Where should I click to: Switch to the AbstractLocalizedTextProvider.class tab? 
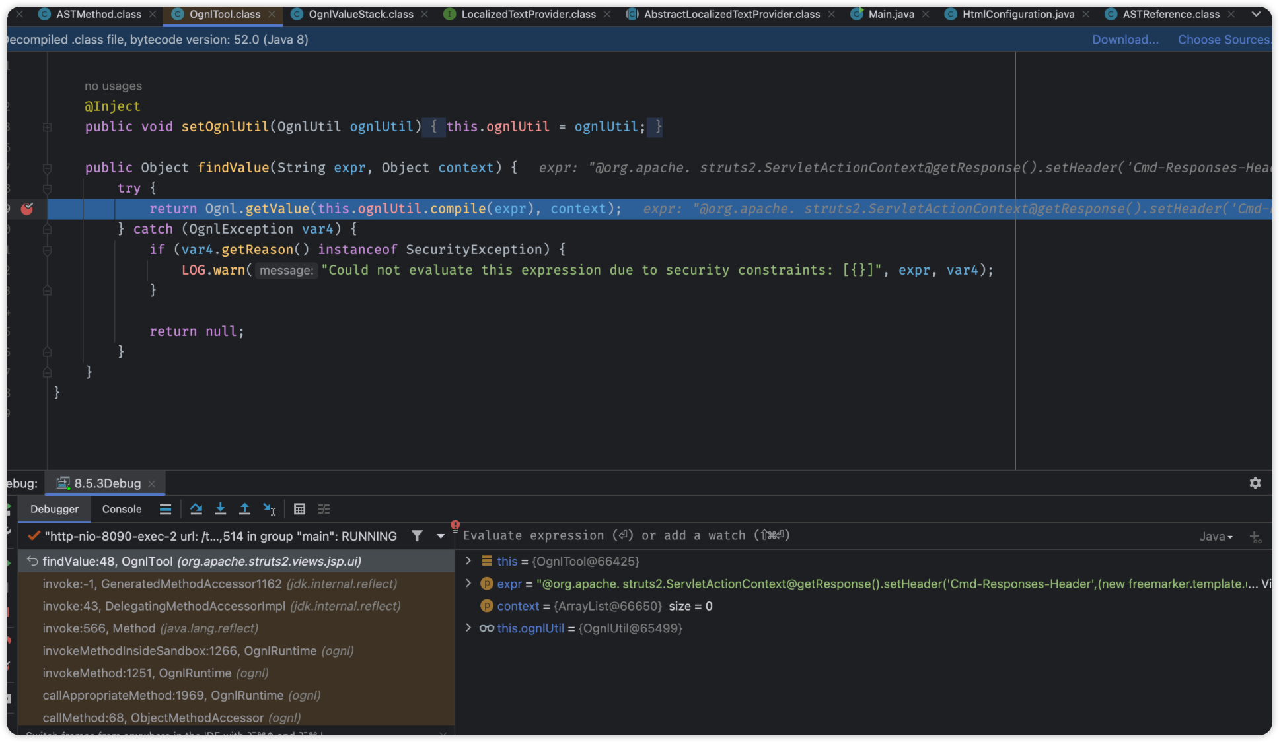[x=731, y=14]
